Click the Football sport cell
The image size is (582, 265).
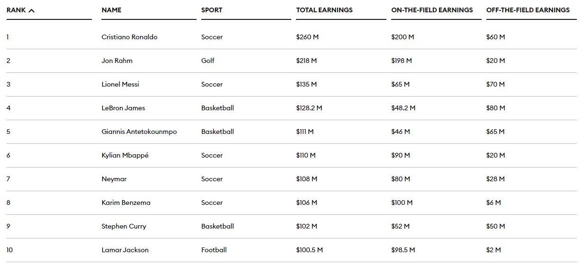214,250
